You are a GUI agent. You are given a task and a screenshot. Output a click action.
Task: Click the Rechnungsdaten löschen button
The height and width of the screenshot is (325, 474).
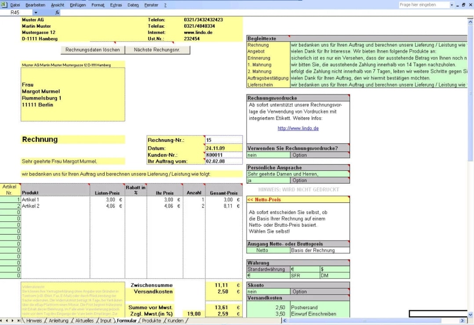click(93, 50)
